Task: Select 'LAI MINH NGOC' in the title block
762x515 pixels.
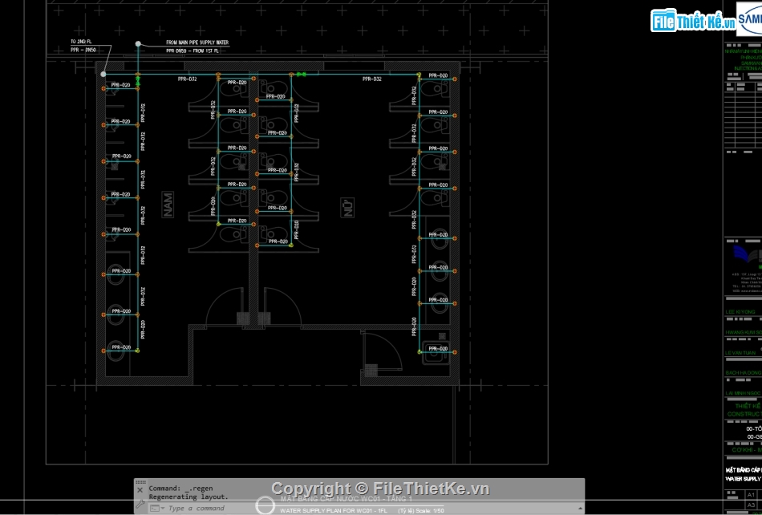Action: (743, 393)
